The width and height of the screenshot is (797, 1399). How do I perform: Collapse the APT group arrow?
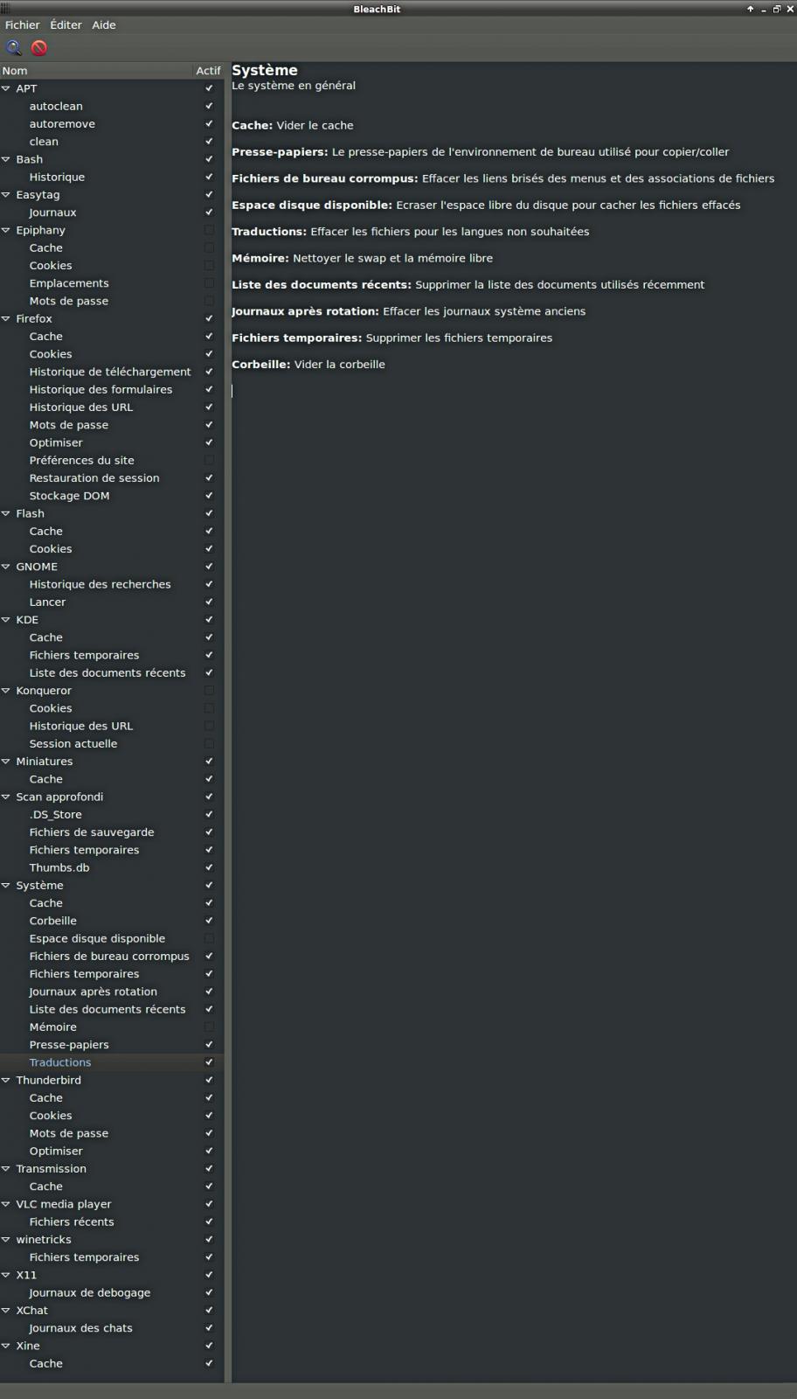pos(6,88)
